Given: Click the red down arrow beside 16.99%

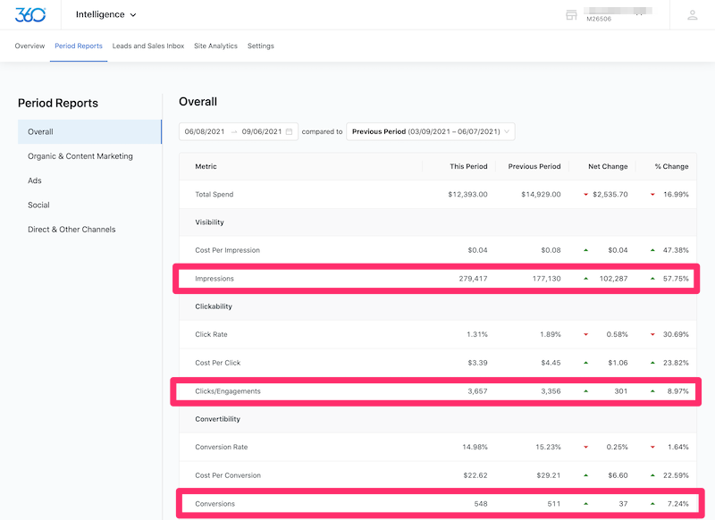Looking at the screenshot, I should pyautogui.click(x=652, y=195).
